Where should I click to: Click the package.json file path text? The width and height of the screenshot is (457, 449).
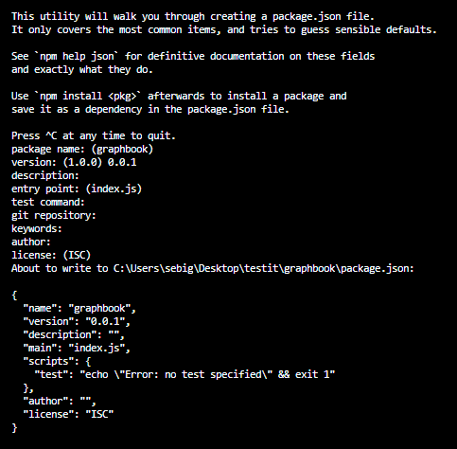pos(263,268)
